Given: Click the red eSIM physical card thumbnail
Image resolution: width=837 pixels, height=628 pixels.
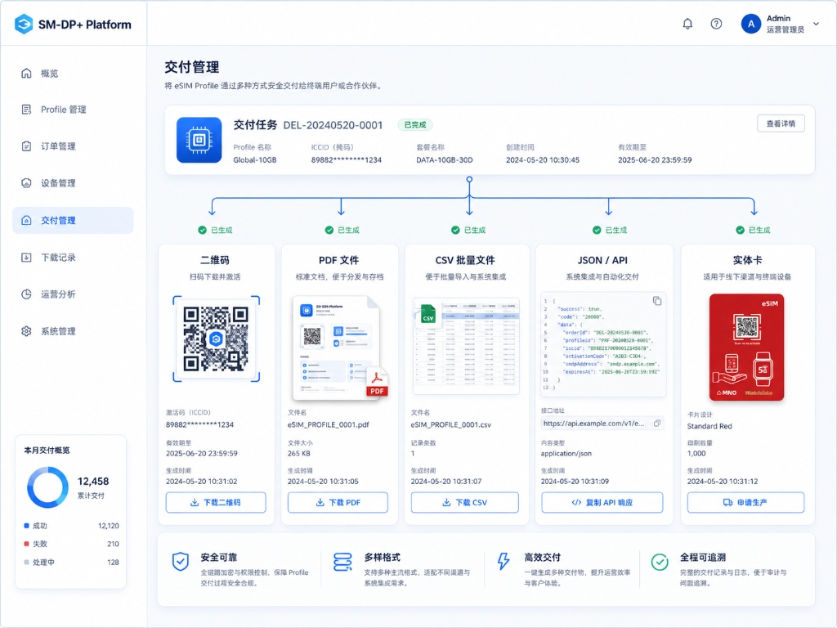Looking at the screenshot, I should (746, 348).
